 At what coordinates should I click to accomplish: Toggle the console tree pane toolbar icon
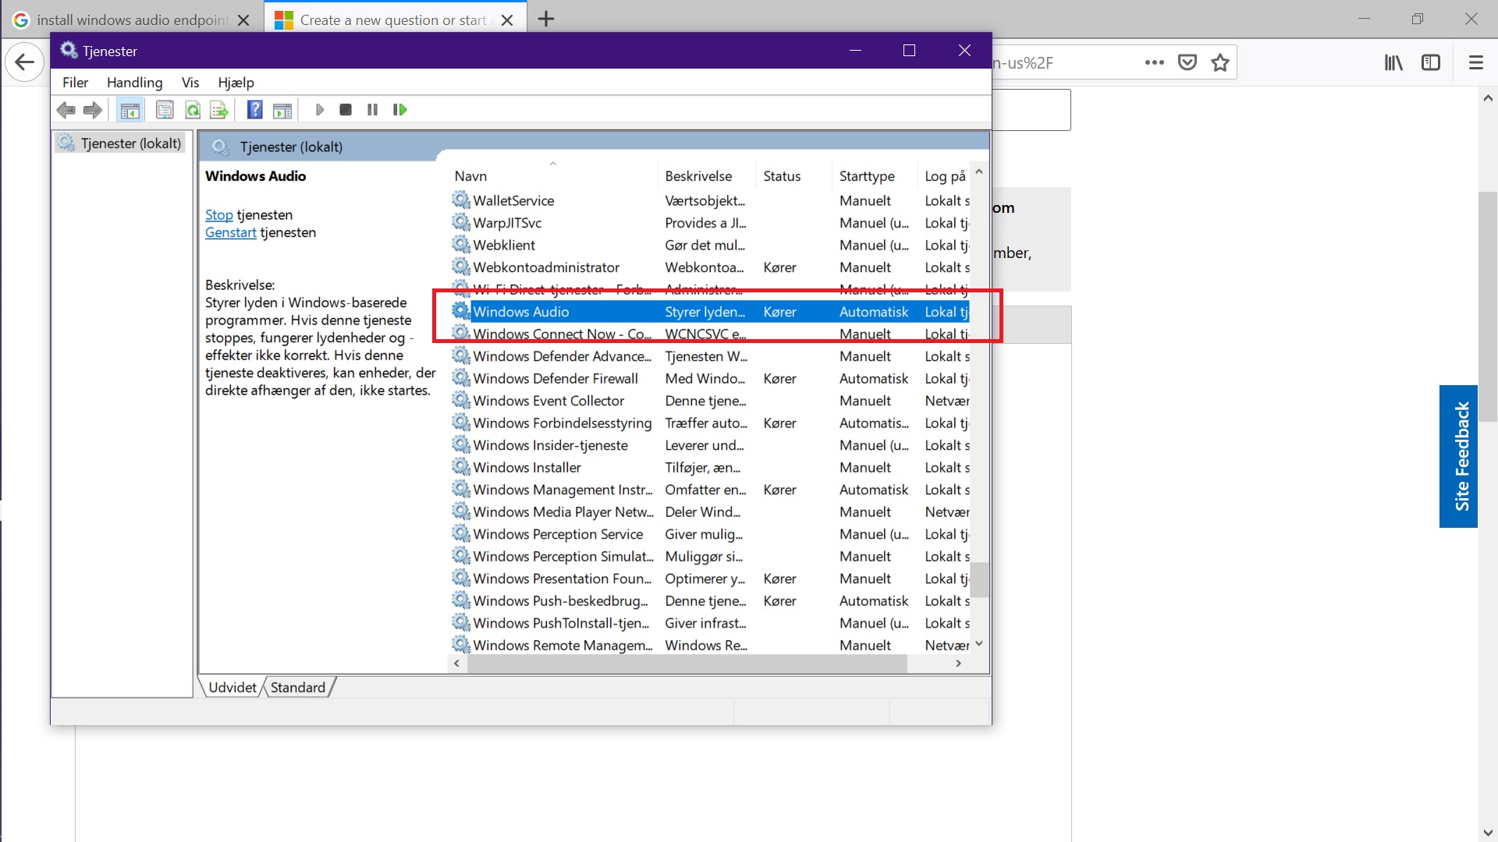[x=130, y=110]
